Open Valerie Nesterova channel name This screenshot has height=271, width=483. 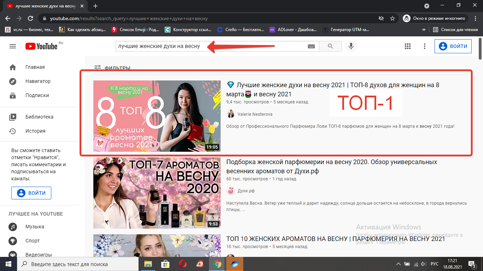[x=255, y=114]
